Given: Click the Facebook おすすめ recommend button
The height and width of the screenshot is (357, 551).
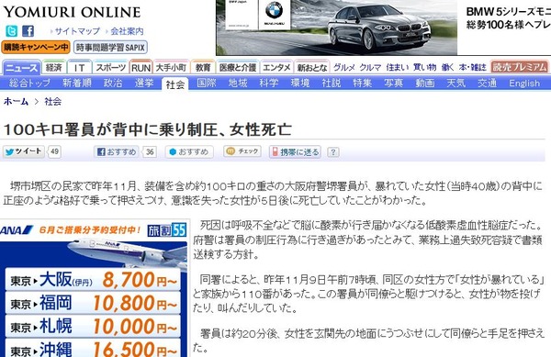Looking at the screenshot, I should coord(117,151).
